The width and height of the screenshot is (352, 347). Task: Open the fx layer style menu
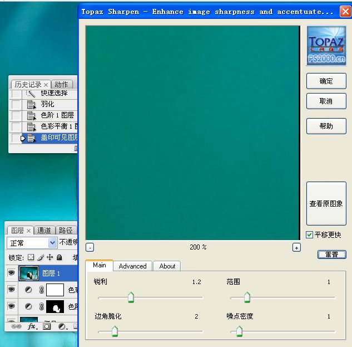(32, 327)
